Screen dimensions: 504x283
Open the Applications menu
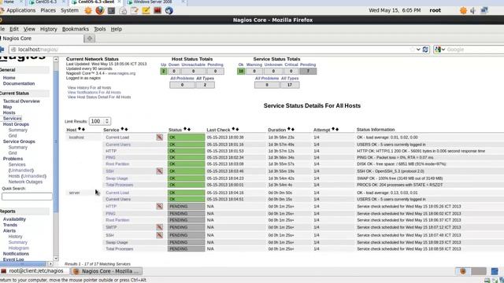tap(21, 10)
